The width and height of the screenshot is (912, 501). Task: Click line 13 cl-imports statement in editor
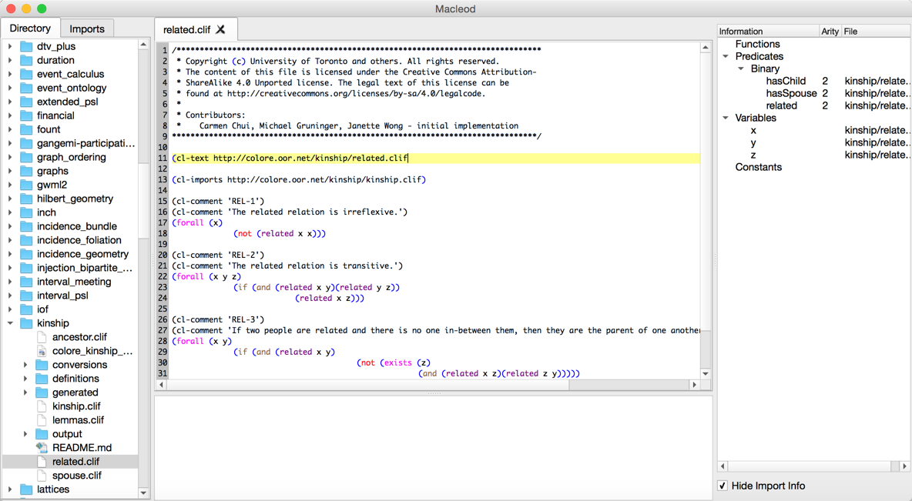point(299,179)
